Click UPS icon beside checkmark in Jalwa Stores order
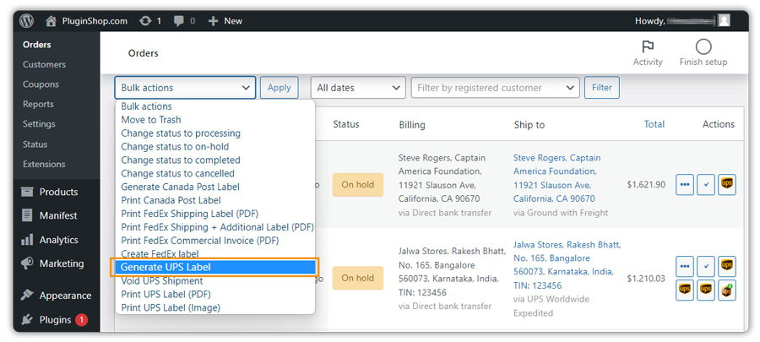This screenshot has height=342, width=760. pyautogui.click(x=727, y=267)
